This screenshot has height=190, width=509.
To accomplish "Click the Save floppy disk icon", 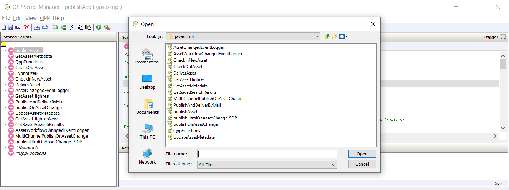I will pyautogui.click(x=10, y=27).
